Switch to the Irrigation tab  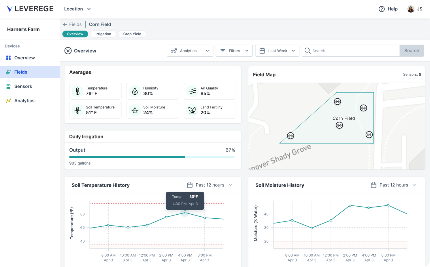103,34
